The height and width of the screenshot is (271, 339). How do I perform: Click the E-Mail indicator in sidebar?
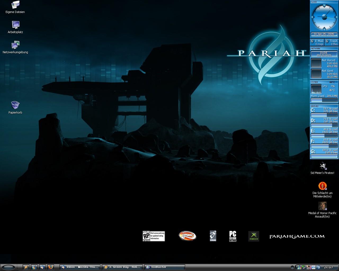[317, 42]
